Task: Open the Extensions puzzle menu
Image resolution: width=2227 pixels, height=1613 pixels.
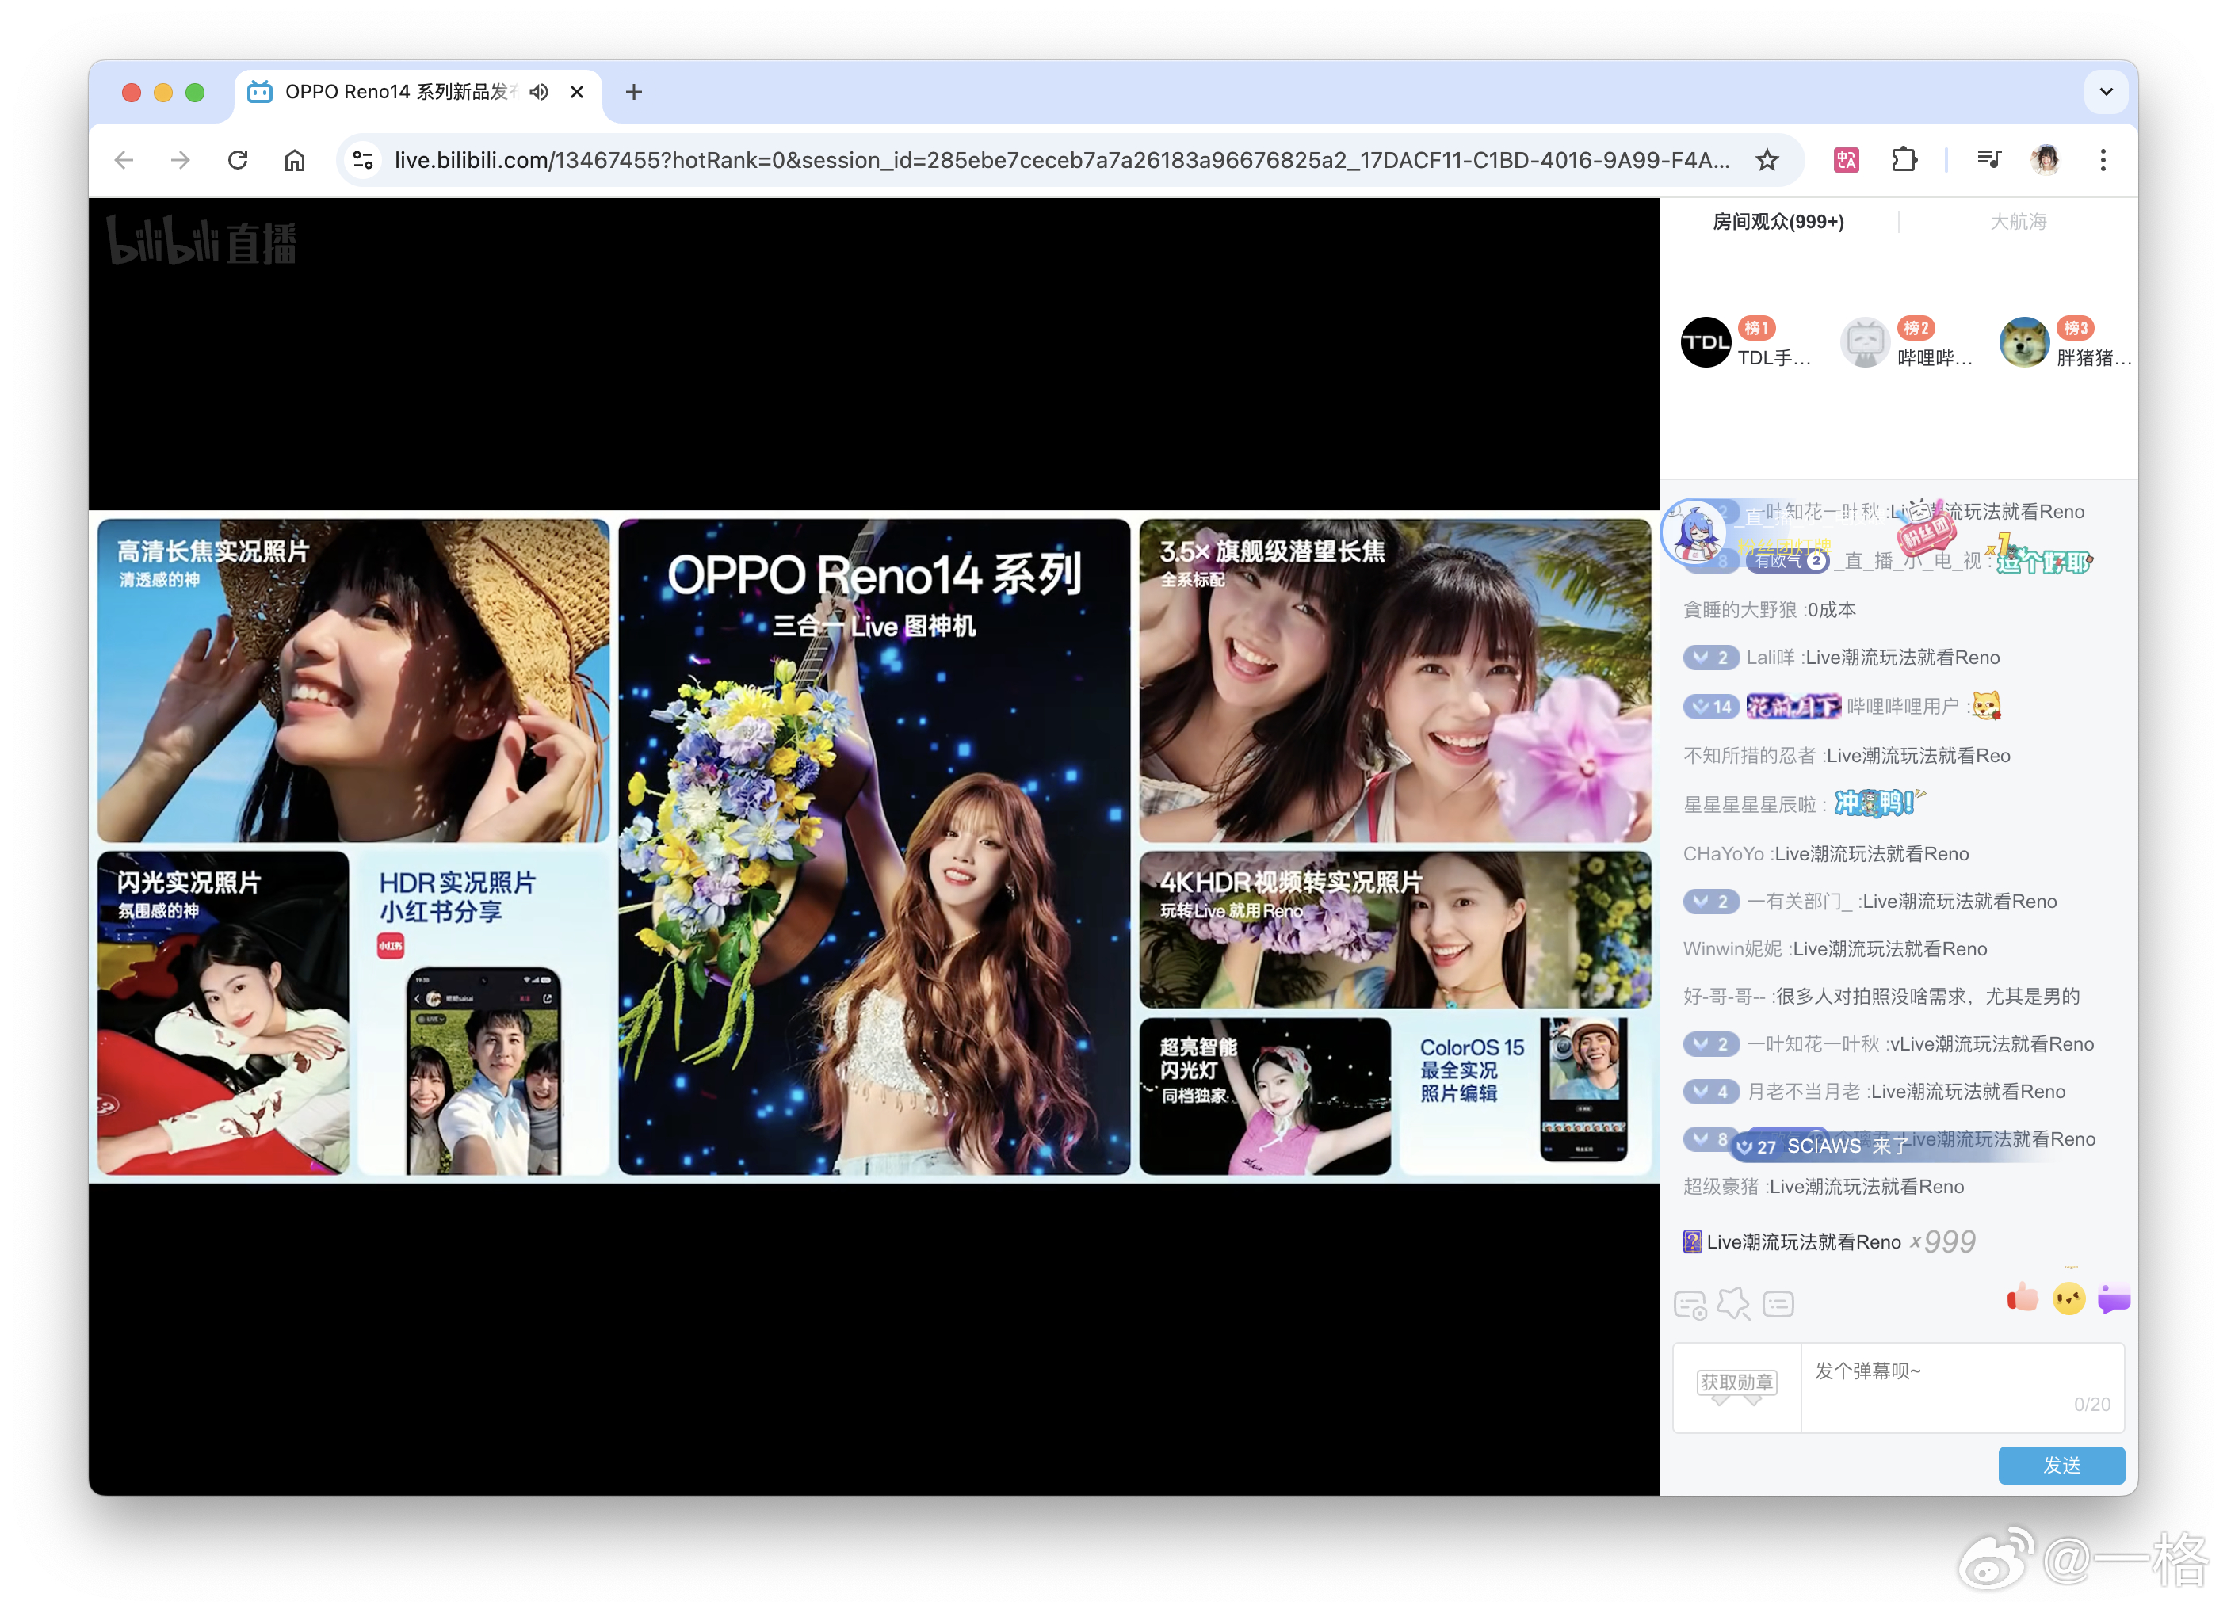Action: [x=1904, y=160]
